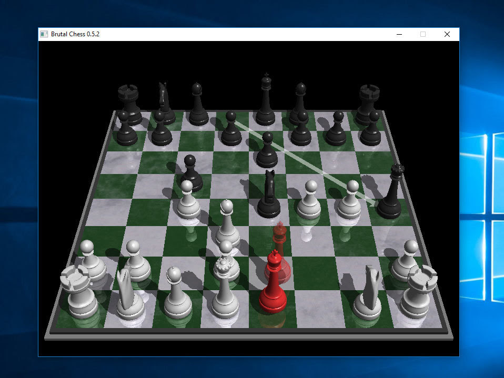504x378 pixels.
Task: Click the white pawn on c4
Action: [x=188, y=200]
